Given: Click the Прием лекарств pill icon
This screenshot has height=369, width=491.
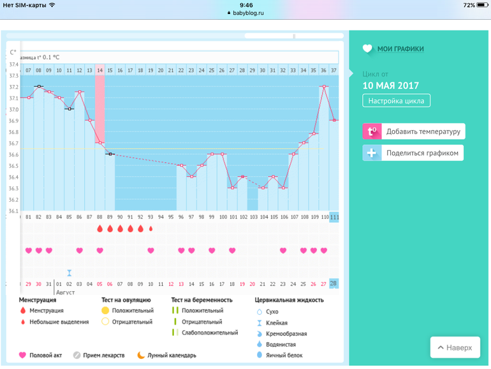Looking at the screenshot, I should (x=77, y=356).
